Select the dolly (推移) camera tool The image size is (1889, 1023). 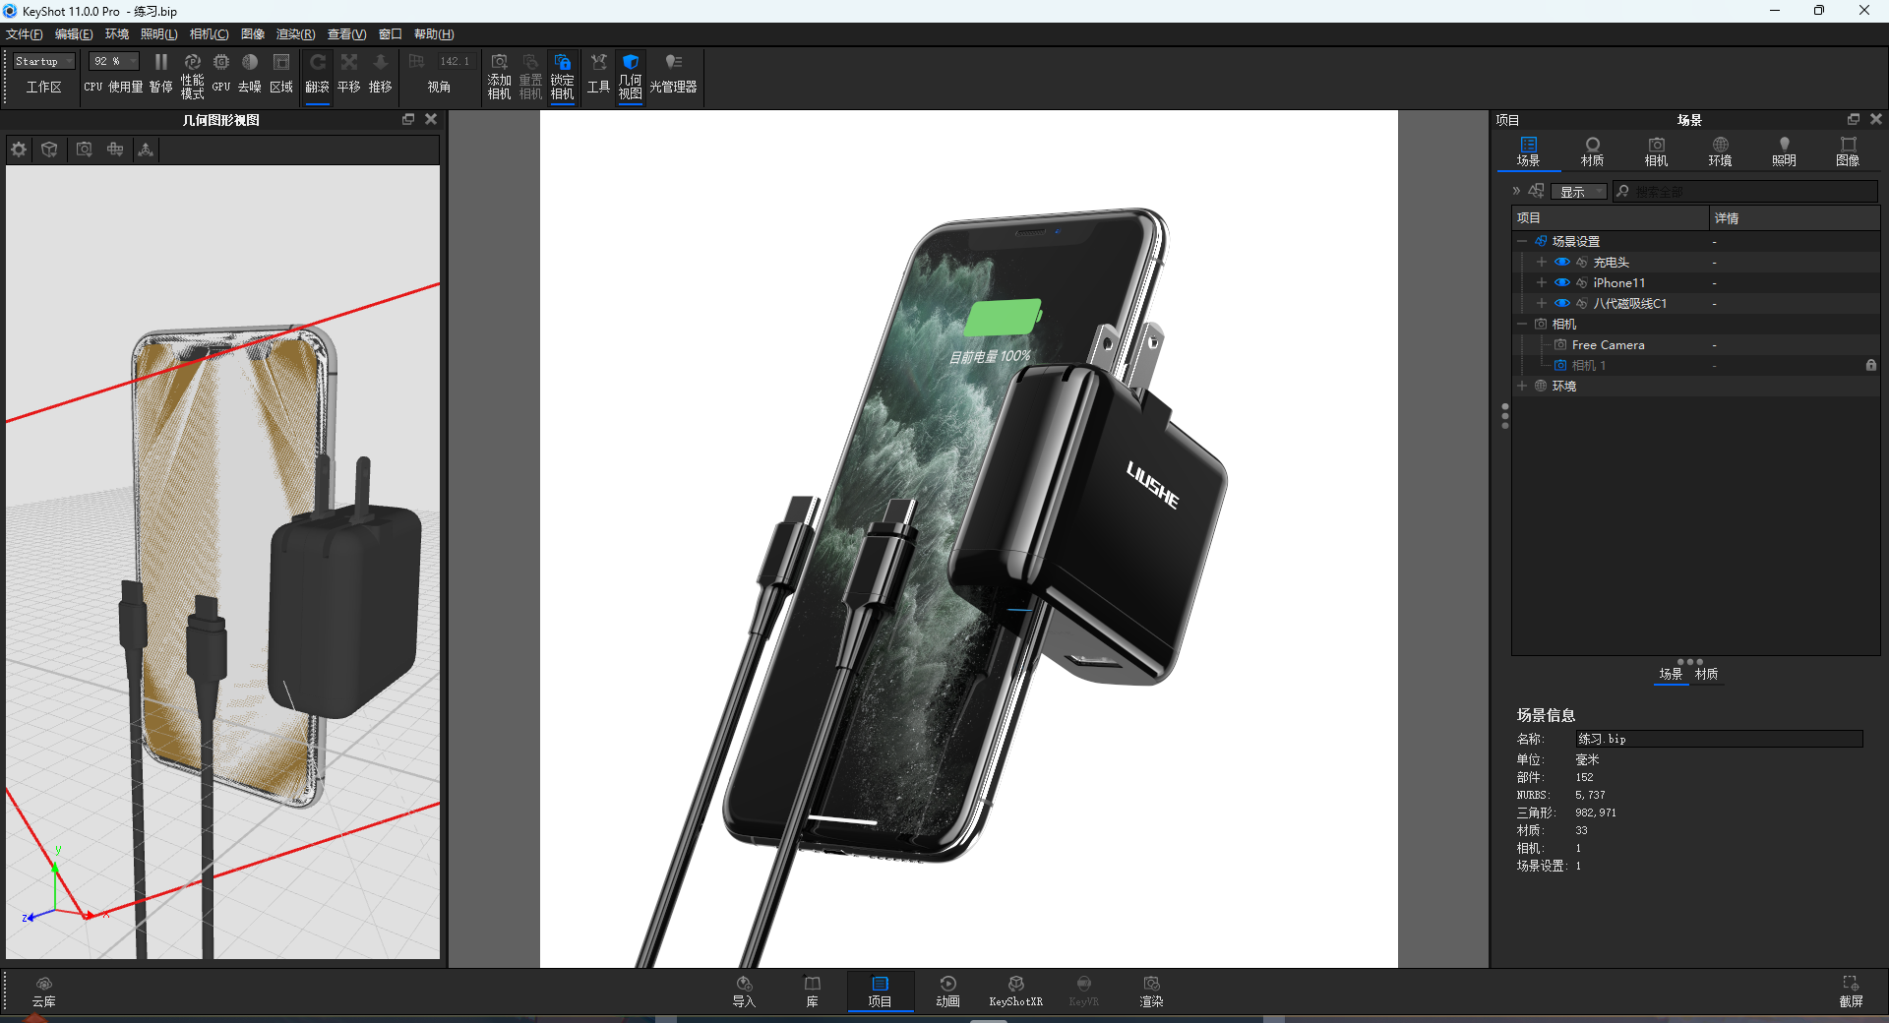[x=381, y=74]
